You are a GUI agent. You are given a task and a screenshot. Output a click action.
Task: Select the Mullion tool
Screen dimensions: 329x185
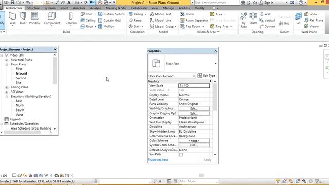point(106,26)
